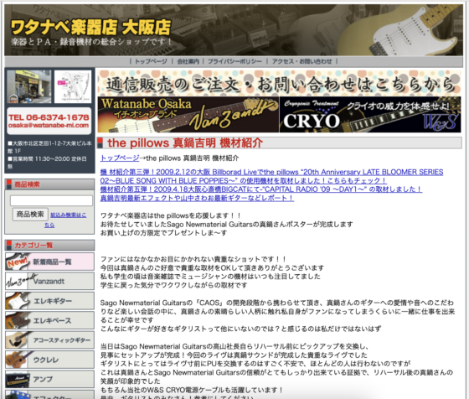The image size is (469, 399).
Task: Open the アンプ category button
Action: (49, 379)
